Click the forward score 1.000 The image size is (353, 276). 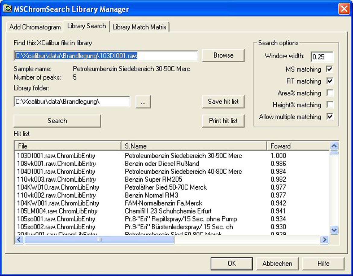click(x=278, y=156)
